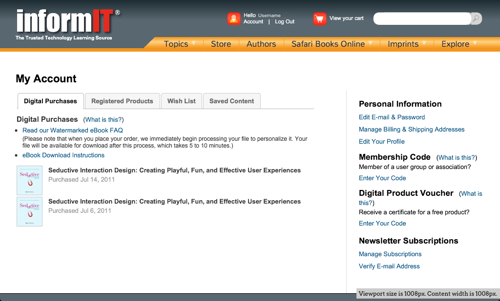The height and width of the screenshot is (301, 500).
Task: Click the 'Personal Information' heading
Action: click(x=400, y=104)
